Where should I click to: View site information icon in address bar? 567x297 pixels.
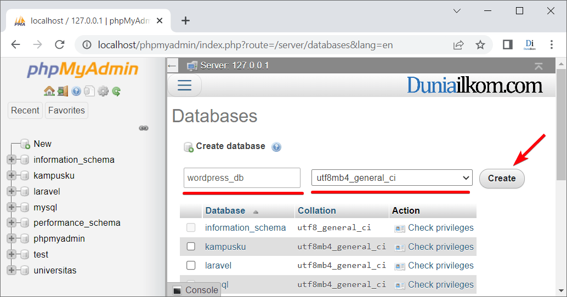point(87,45)
